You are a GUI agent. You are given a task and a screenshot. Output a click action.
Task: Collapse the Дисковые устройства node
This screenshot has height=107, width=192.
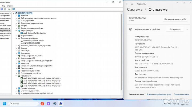click(x=16, y=38)
